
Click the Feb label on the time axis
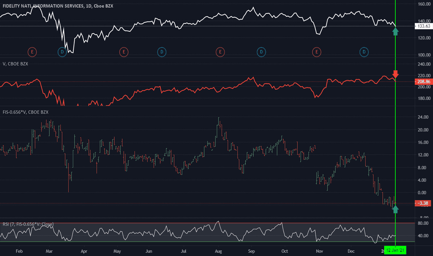click(x=19, y=251)
